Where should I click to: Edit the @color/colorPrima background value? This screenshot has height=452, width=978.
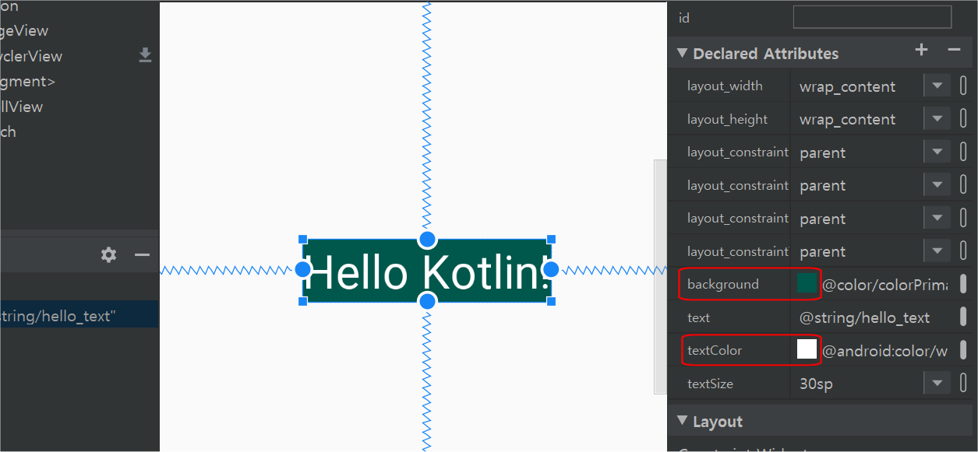[x=885, y=285]
